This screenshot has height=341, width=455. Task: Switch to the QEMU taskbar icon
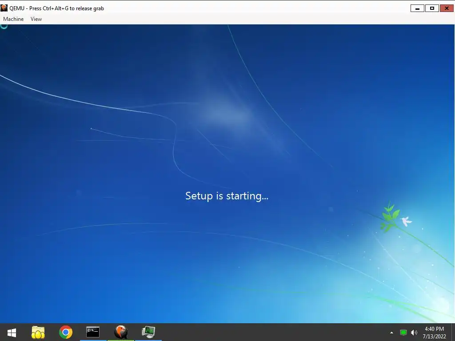(x=121, y=332)
